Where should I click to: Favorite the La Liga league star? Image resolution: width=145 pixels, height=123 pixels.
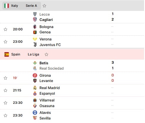click(46, 54)
